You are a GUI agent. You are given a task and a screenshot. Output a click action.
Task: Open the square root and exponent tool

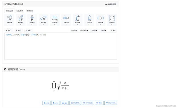43,20
